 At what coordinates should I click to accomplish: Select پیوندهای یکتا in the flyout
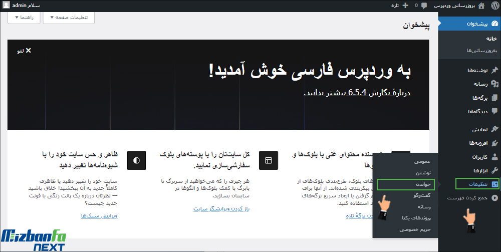click(417, 218)
